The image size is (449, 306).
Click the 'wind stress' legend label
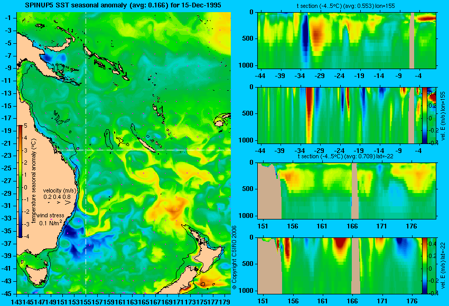coord(50,216)
